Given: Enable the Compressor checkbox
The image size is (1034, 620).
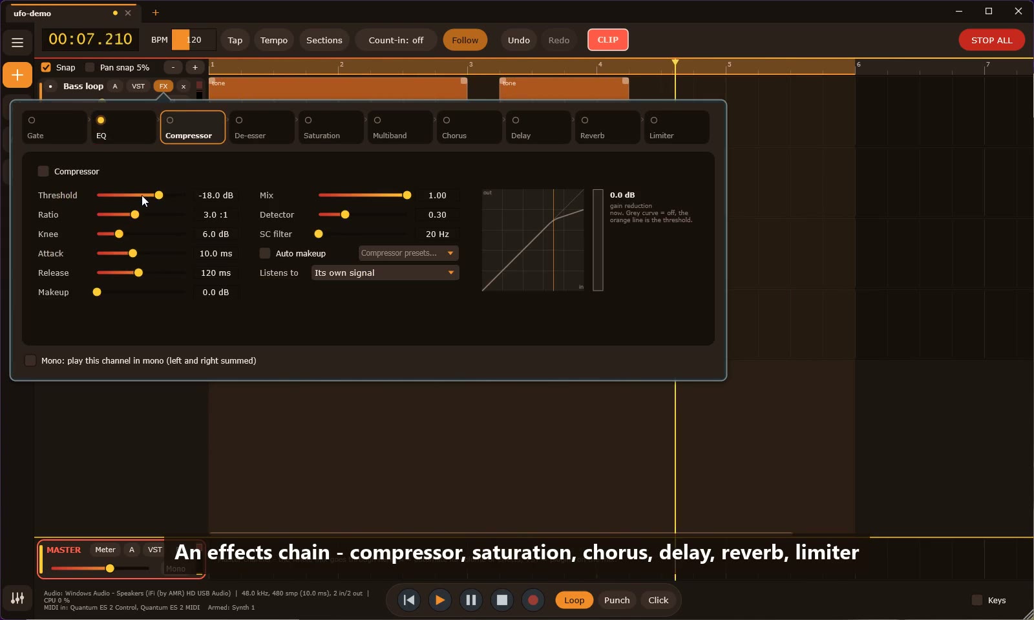Looking at the screenshot, I should point(43,171).
